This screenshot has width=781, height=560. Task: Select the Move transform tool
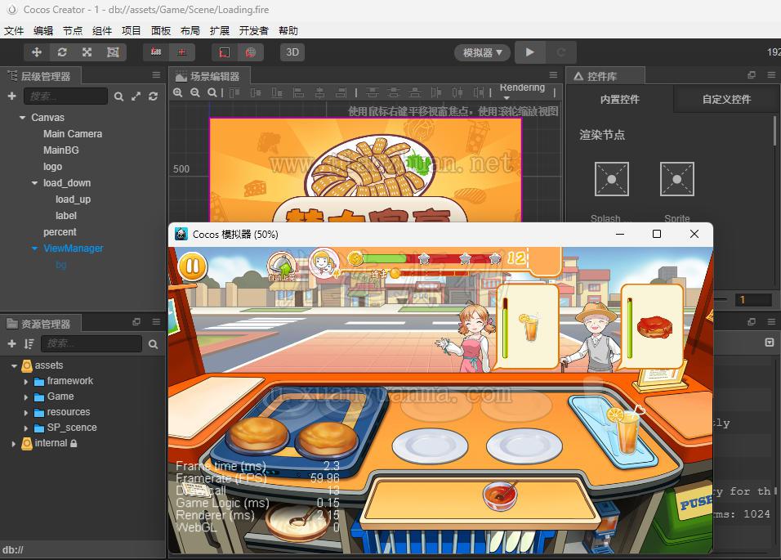(x=37, y=52)
